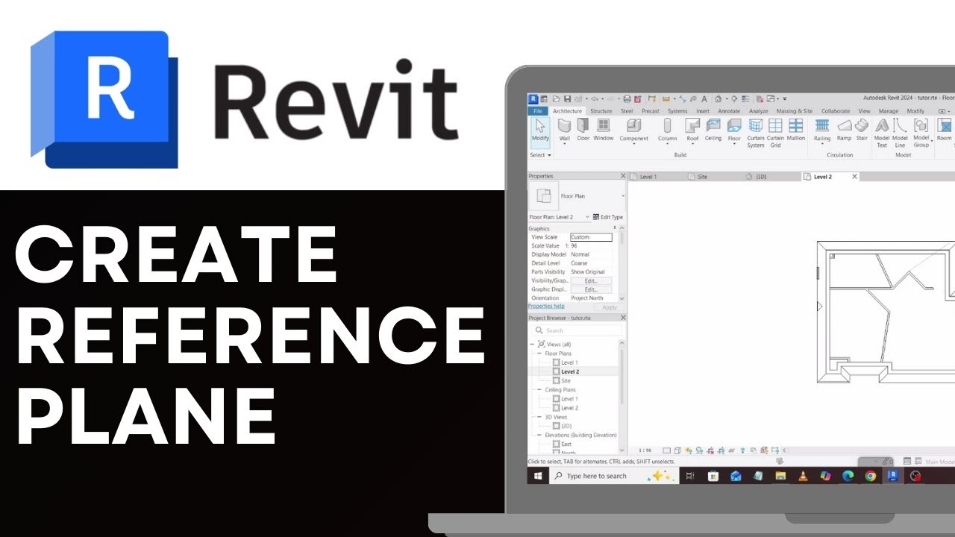Image resolution: width=955 pixels, height=537 pixels.
Task: Open Google Chrome from the taskbar
Action: 870,476
